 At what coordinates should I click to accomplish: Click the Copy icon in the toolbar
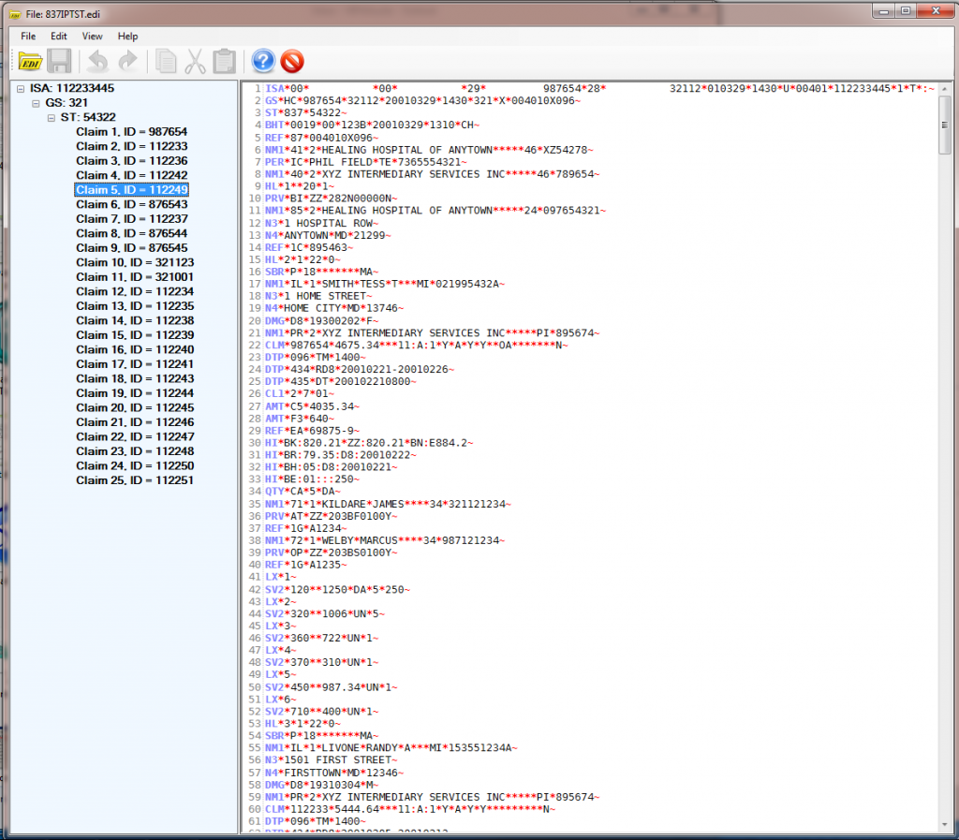165,61
